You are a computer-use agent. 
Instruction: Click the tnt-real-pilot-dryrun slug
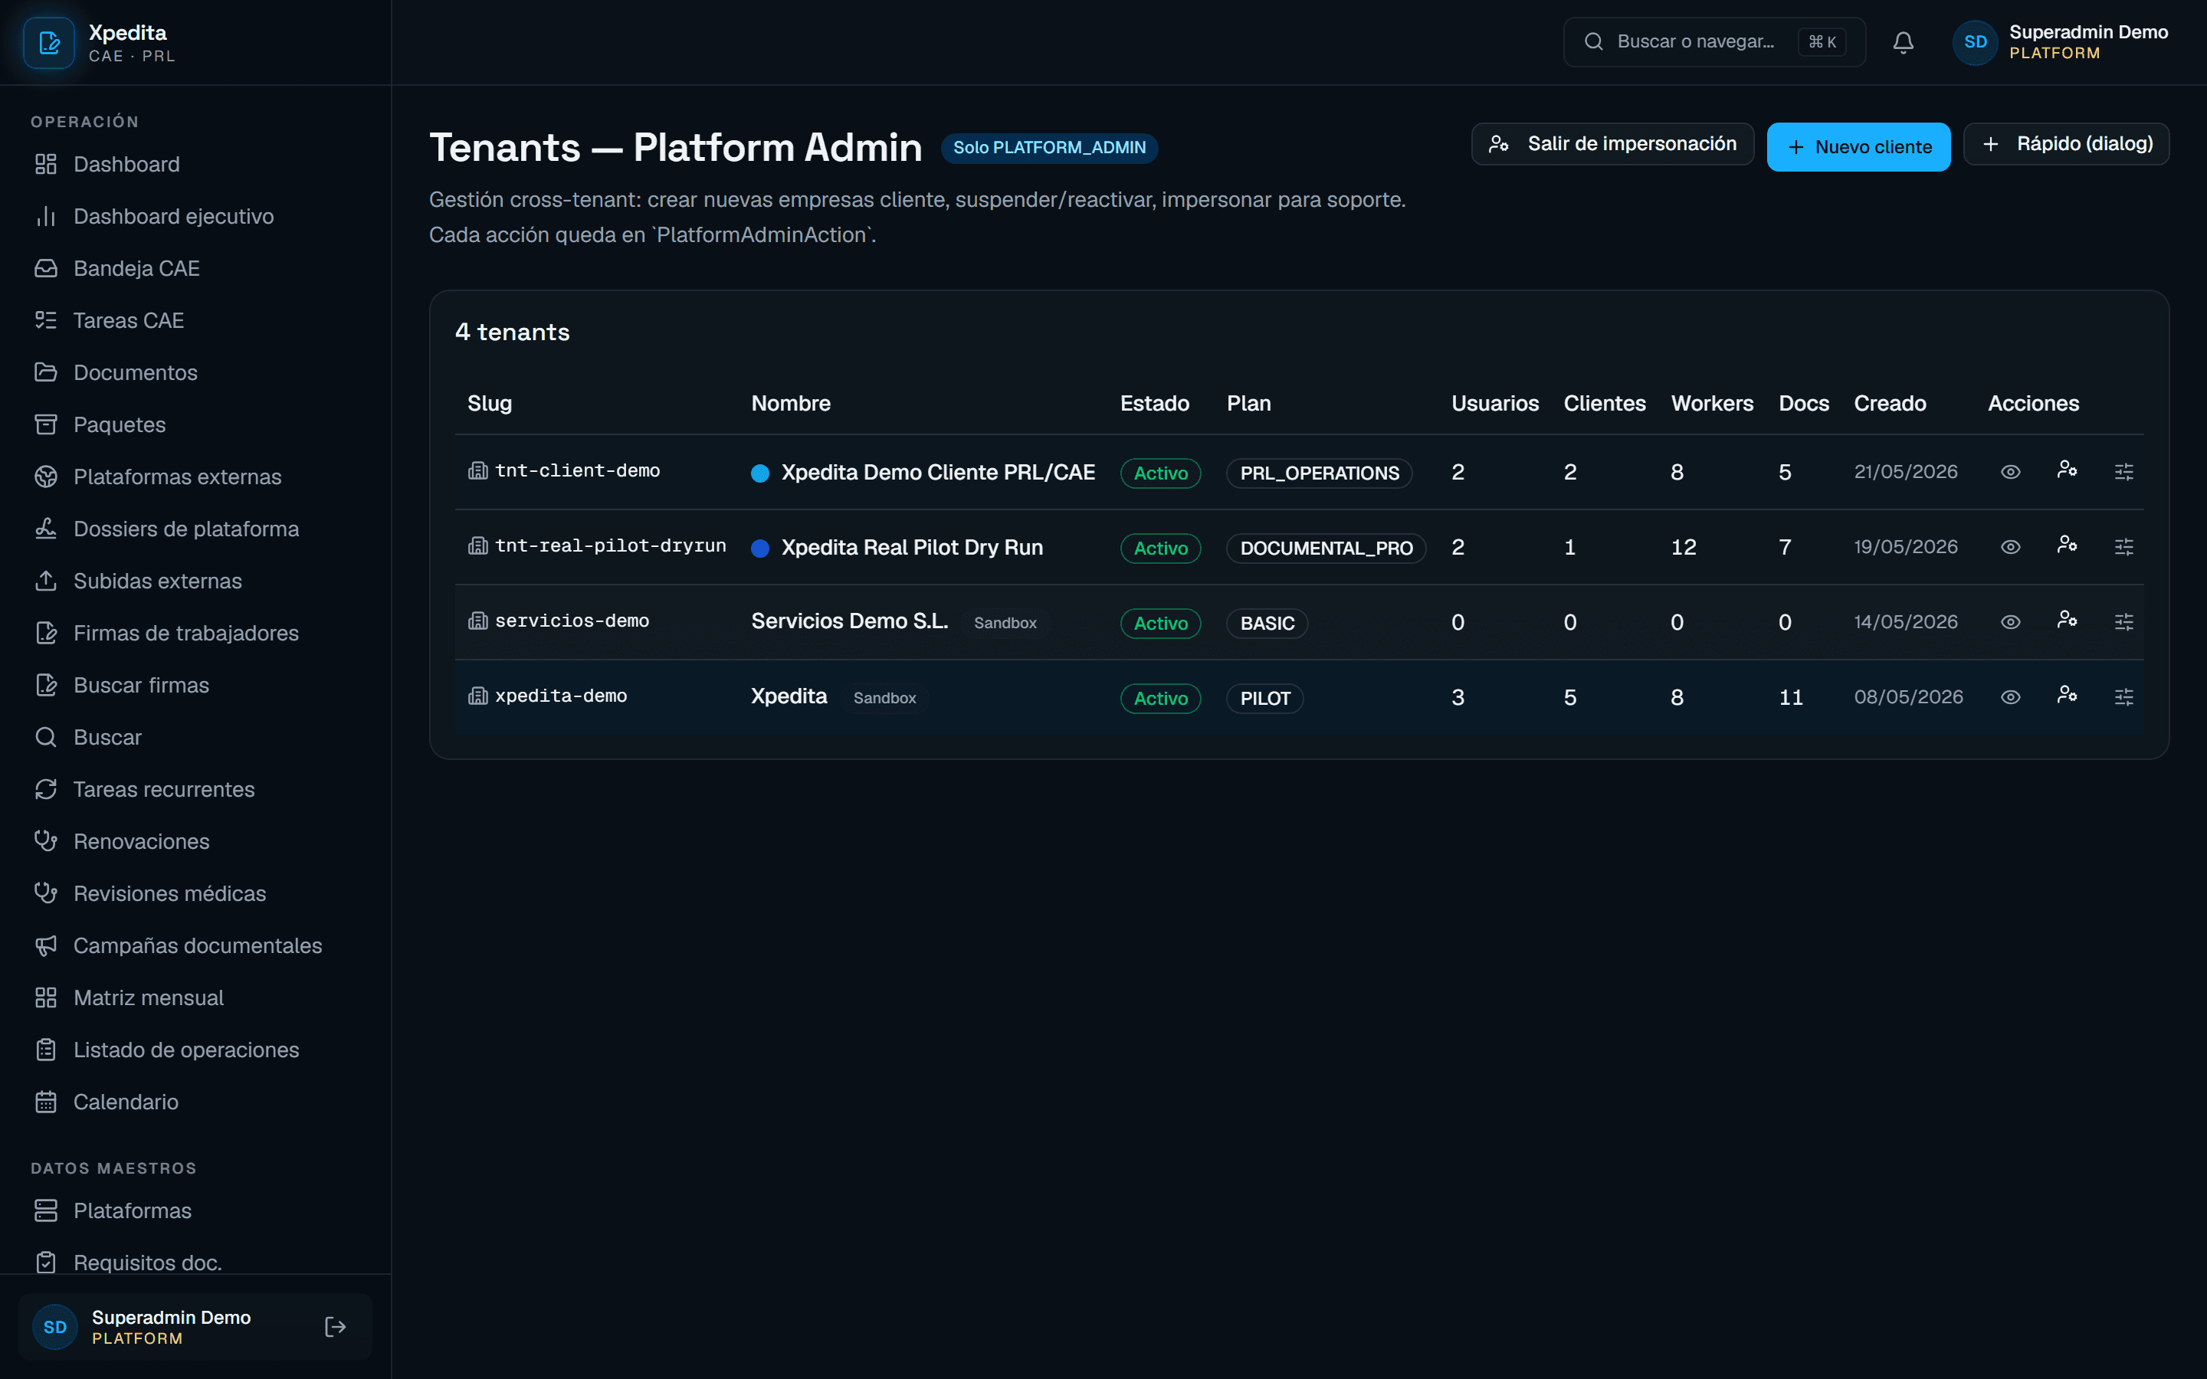[x=610, y=545]
